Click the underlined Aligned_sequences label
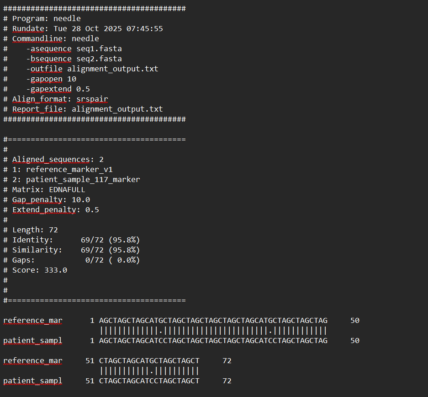 point(51,160)
